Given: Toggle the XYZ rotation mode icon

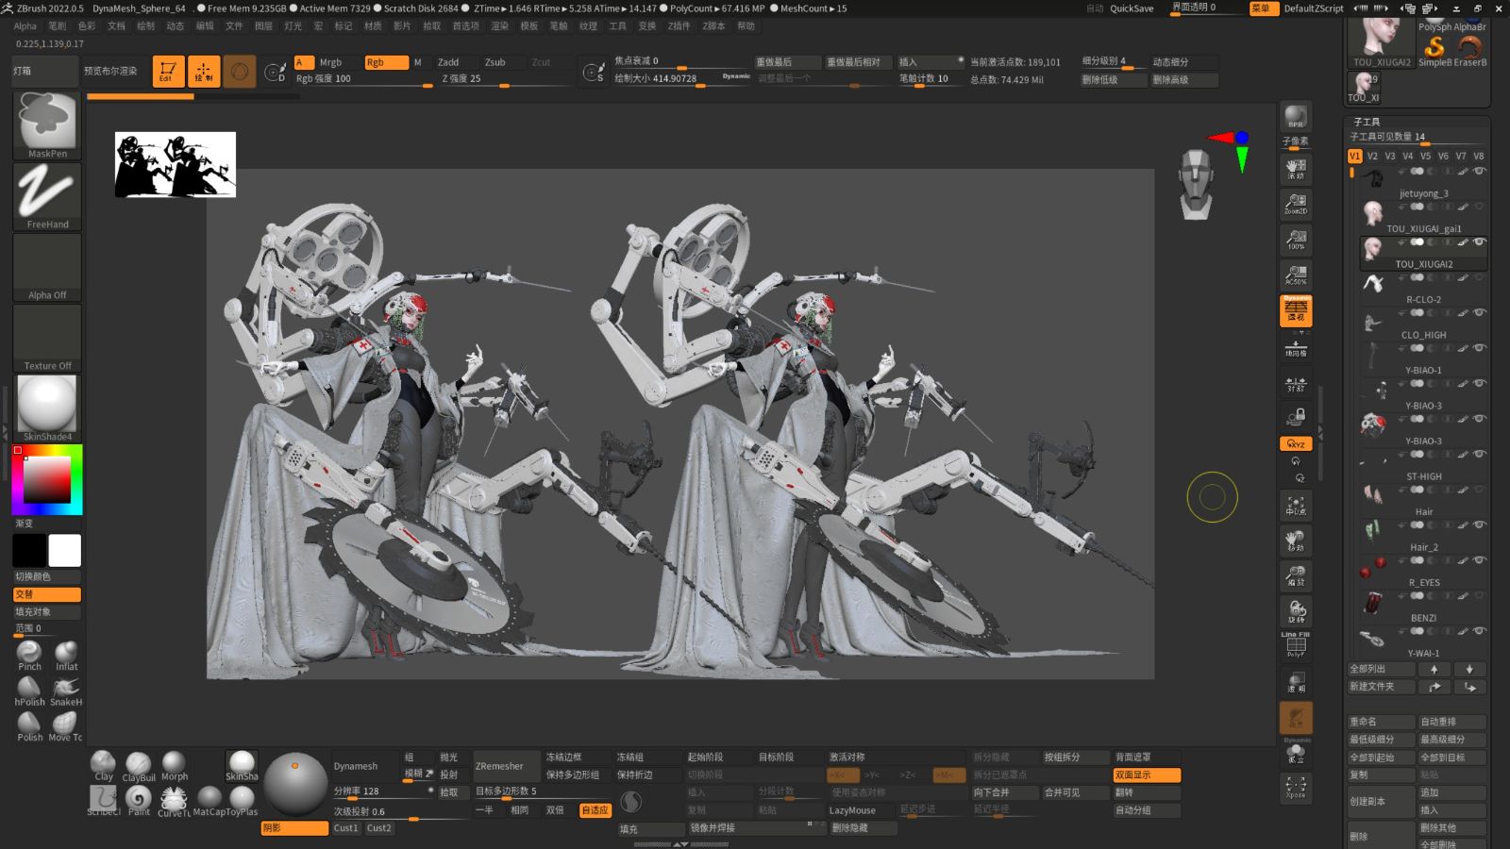Looking at the screenshot, I should [x=1296, y=443].
